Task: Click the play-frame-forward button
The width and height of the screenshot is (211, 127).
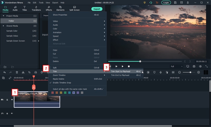Action: point(116,66)
